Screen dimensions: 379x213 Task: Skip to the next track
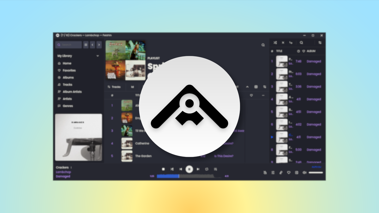coord(198,169)
